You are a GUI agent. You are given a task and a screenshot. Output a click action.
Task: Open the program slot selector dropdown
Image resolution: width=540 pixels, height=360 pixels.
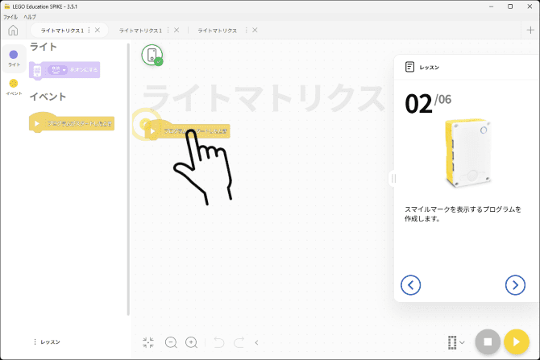[456, 341]
